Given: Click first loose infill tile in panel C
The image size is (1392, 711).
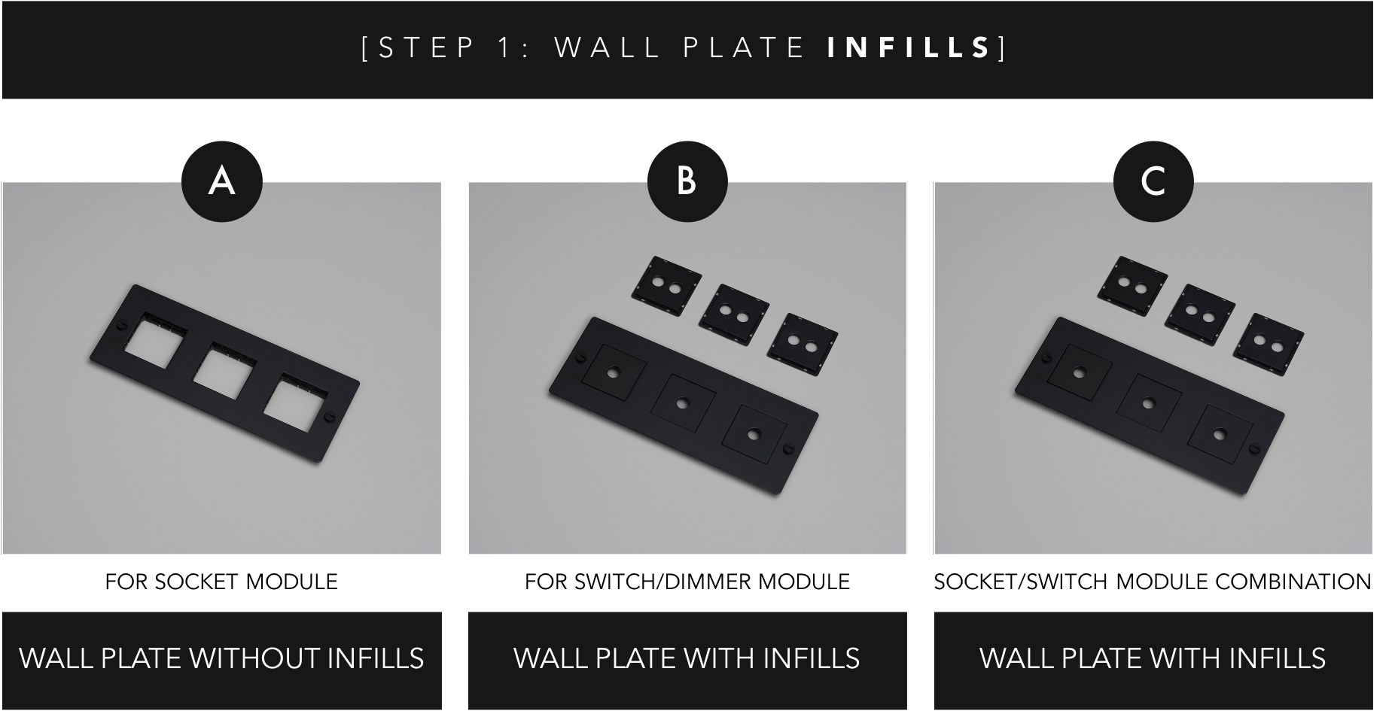Looking at the screenshot, I should pyautogui.click(x=1131, y=286).
